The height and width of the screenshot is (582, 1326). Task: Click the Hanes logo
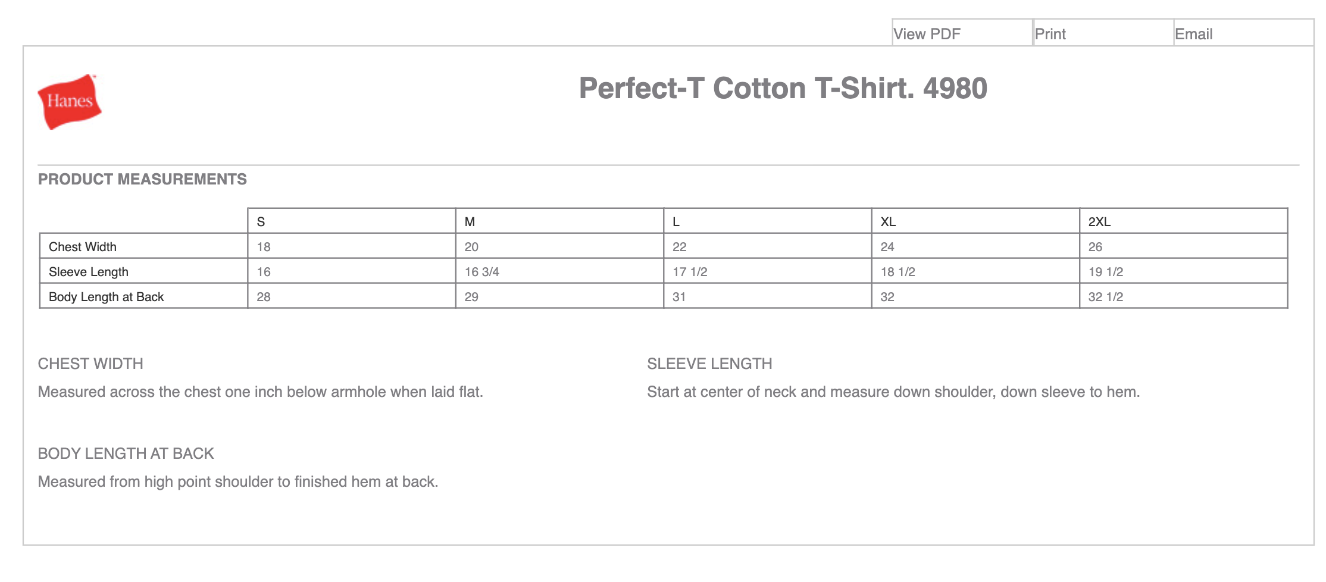pyautogui.click(x=70, y=102)
